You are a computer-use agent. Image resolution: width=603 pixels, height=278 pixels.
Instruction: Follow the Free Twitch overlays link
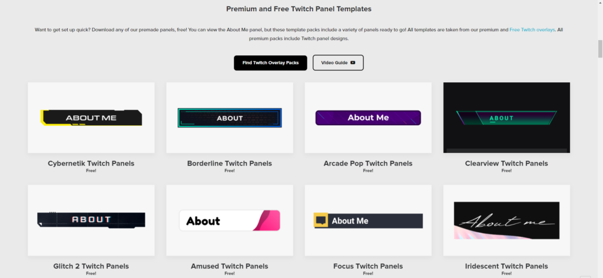[x=532, y=29]
